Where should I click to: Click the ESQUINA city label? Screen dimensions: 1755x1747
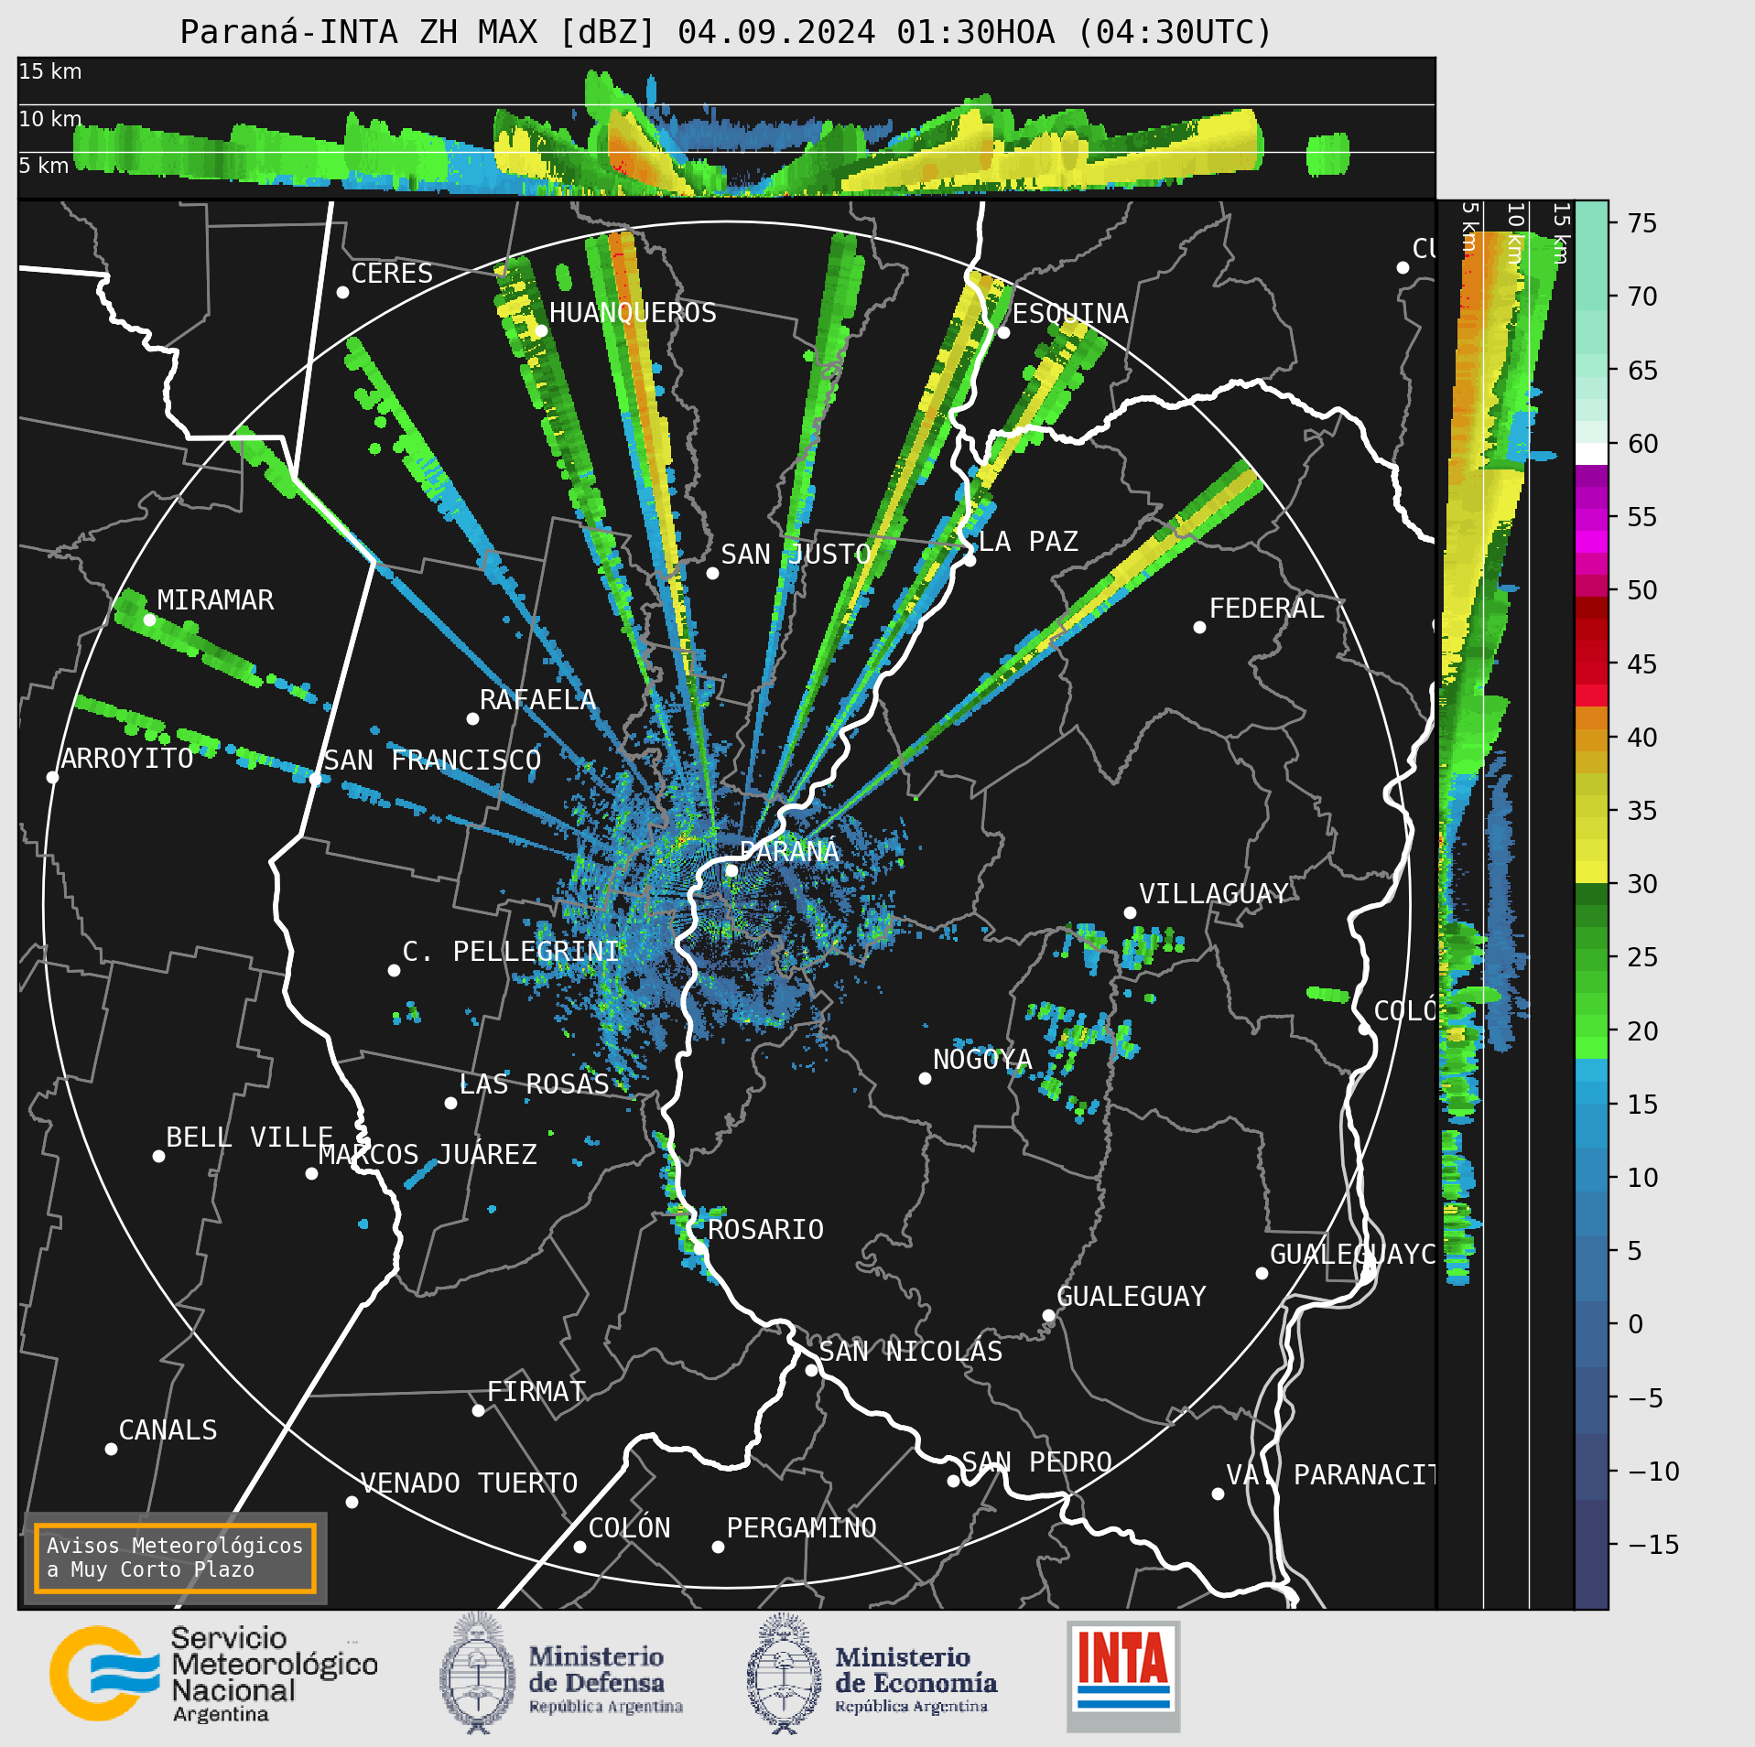pyautogui.click(x=1070, y=314)
